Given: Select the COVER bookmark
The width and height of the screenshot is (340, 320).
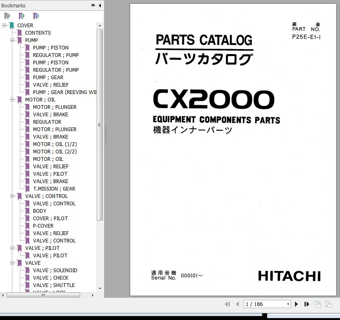Looking at the screenshot, I should coord(25,25).
